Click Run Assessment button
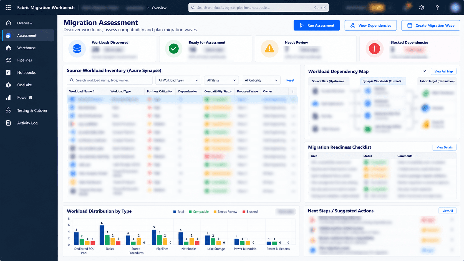 tap(317, 26)
